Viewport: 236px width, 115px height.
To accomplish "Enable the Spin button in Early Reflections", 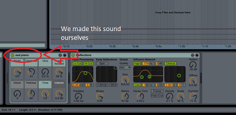I will [102, 64].
